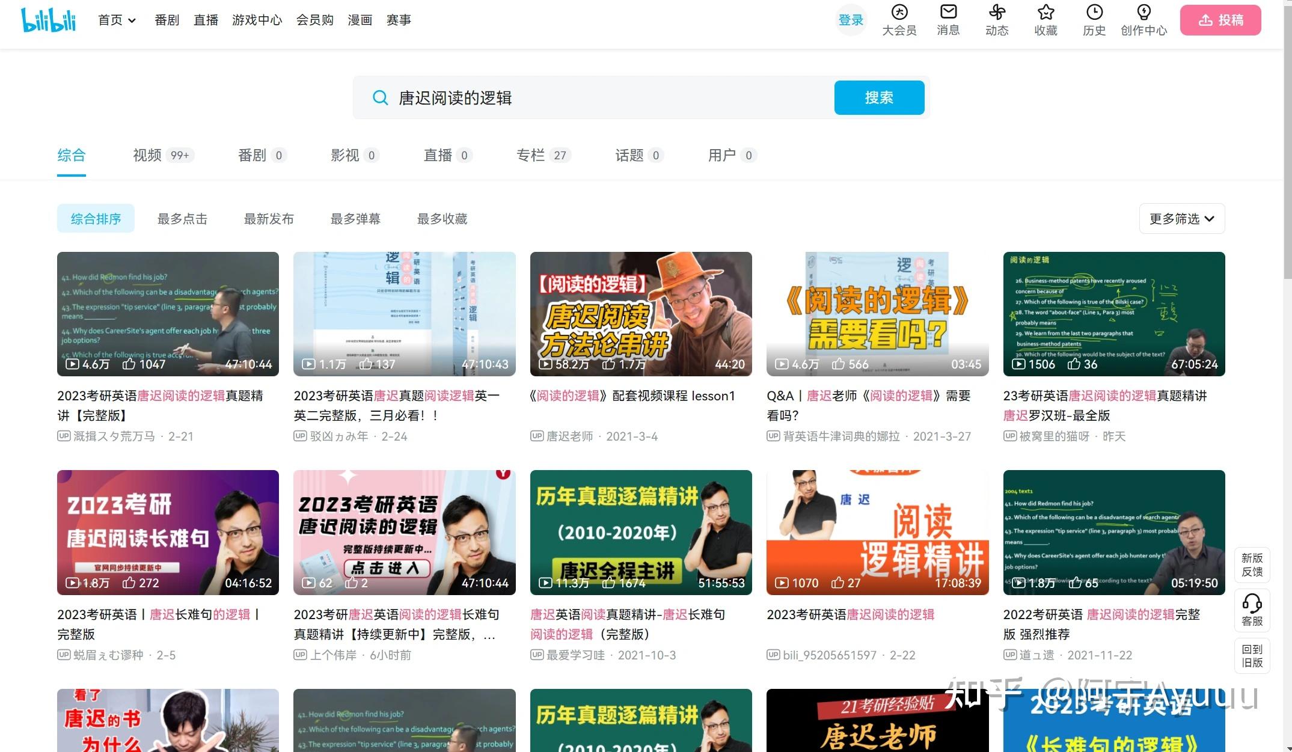
Task: Switch to the 影视 tab
Action: tap(355, 155)
